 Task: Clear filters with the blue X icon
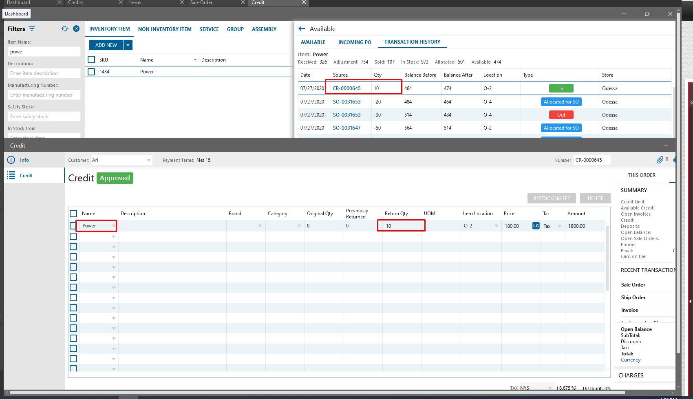(76, 29)
